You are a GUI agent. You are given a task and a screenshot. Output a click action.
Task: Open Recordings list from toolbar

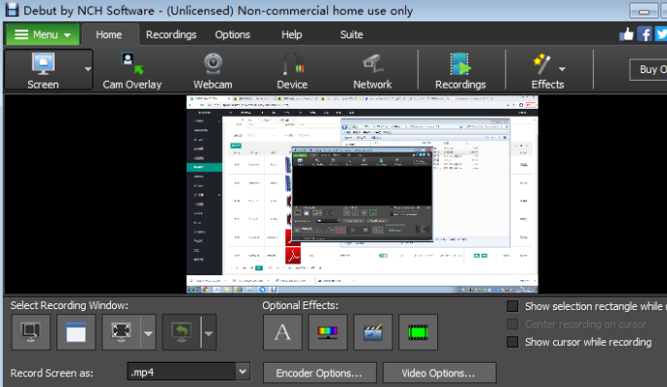pos(461,71)
